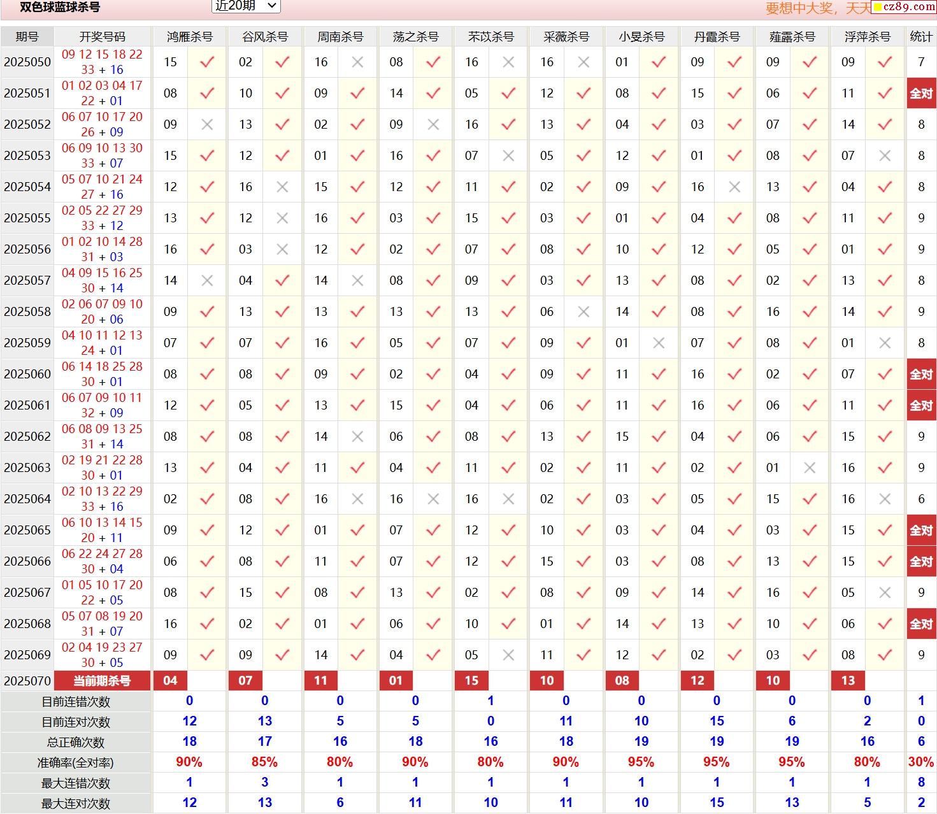The width and height of the screenshot is (937, 814).
Task: Click the 当前期杀号 red label
Action: point(102,680)
